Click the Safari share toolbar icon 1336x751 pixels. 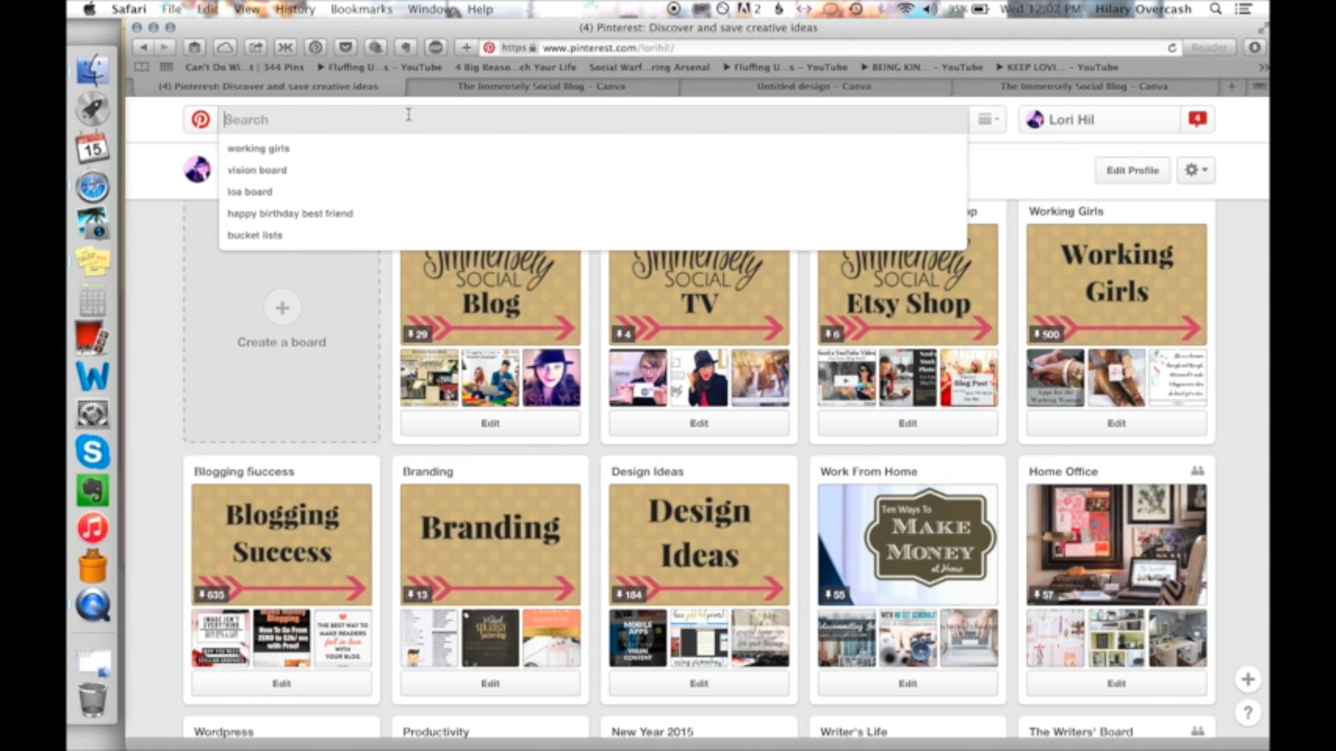coord(256,48)
